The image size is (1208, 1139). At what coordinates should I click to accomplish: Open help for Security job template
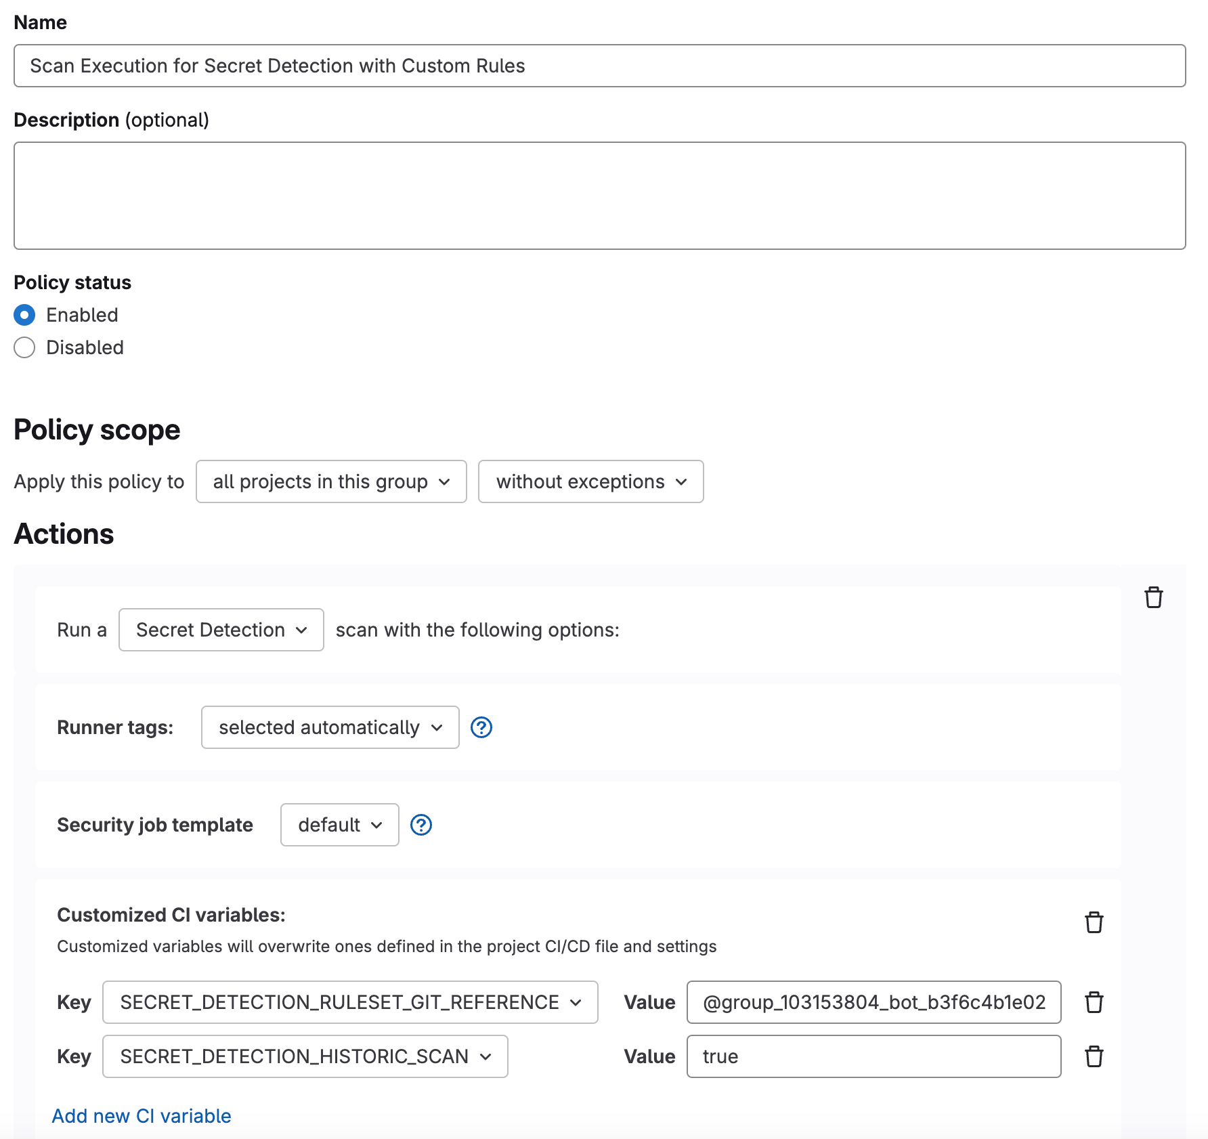coord(420,825)
